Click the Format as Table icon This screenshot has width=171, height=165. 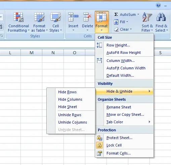click(x=39, y=17)
